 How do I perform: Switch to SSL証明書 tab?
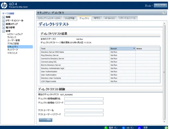[x=70, y=18]
